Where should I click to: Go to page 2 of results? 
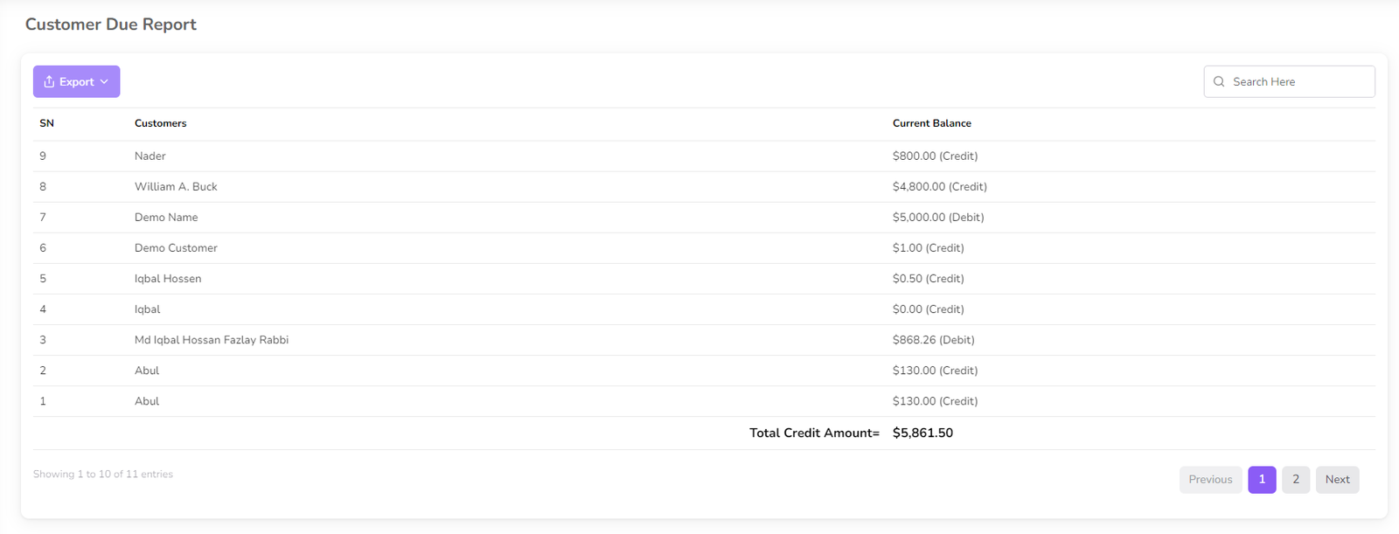point(1295,479)
